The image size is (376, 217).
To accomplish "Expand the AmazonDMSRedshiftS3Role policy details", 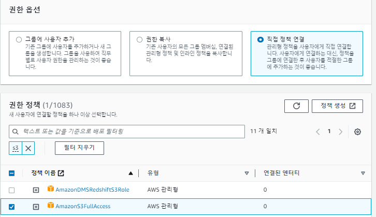I will point(36,190).
